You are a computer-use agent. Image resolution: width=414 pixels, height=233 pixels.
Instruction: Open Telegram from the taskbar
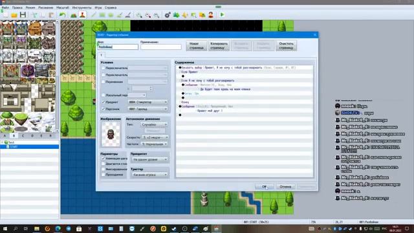coord(69,228)
